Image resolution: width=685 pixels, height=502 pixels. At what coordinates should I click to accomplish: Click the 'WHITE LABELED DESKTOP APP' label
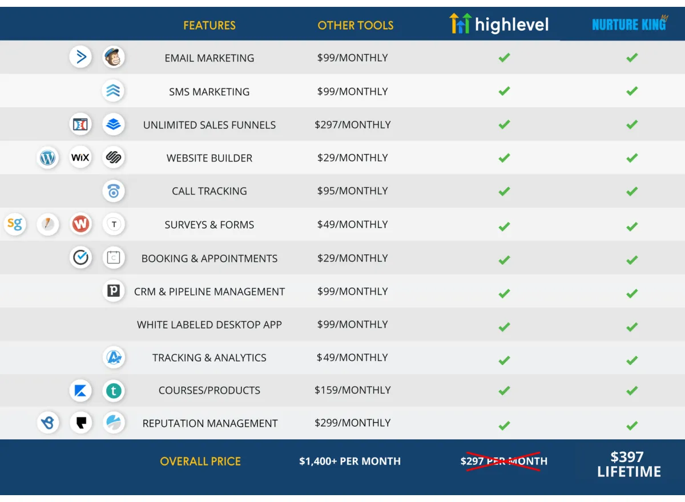[x=209, y=325]
